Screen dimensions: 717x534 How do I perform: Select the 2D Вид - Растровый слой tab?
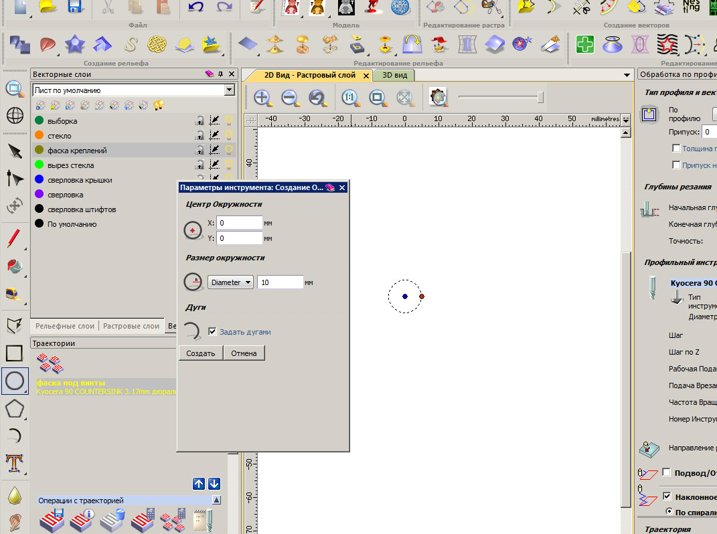click(309, 75)
